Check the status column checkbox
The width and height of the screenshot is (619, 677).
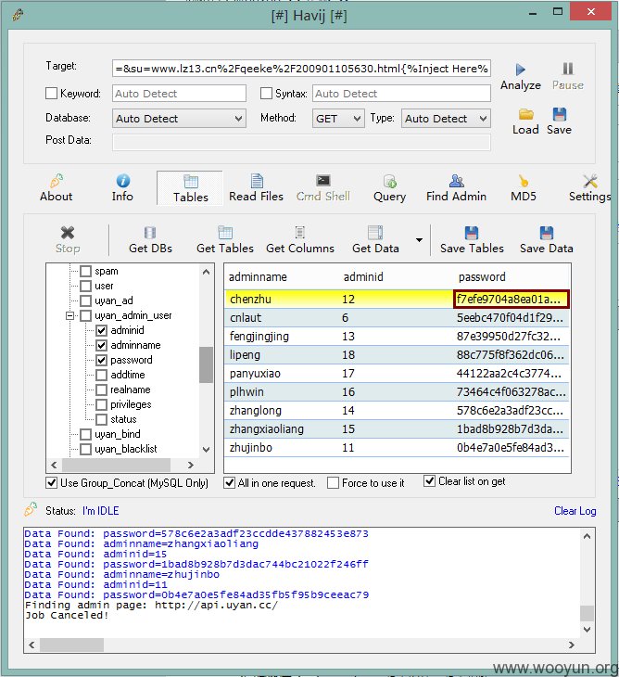[x=101, y=420]
